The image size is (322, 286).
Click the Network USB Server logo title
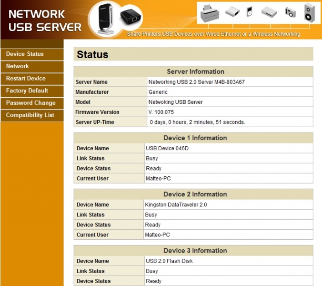(x=45, y=20)
